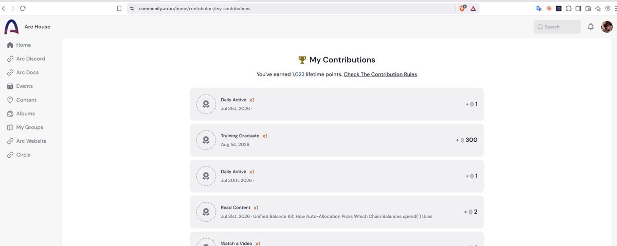Click the Watch a Video badge icon
Image resolution: width=617 pixels, height=246 pixels.
(206, 242)
